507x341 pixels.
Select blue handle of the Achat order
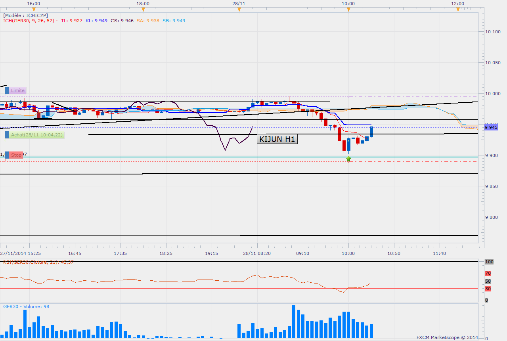click(x=7, y=135)
